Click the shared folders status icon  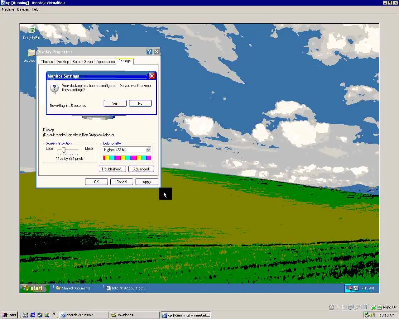(364, 307)
